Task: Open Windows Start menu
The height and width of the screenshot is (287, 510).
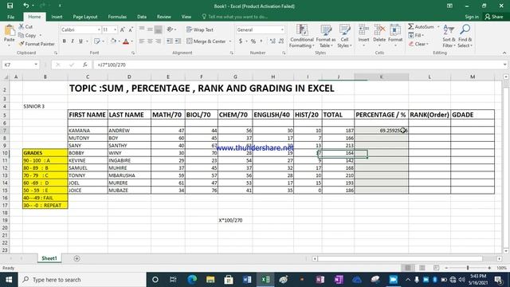Action: [9, 280]
